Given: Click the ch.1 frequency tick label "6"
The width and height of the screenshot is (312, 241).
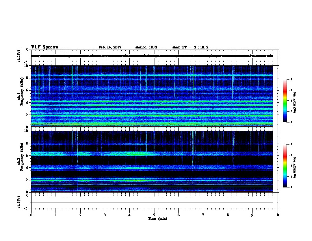Looking at the screenshot, I should pyautogui.click(x=27, y=90).
